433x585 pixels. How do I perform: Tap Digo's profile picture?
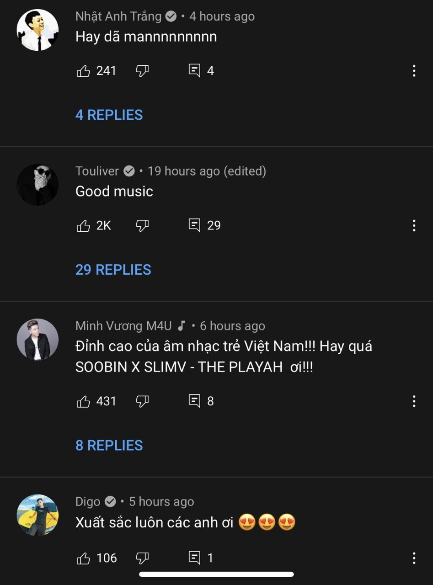[x=37, y=515]
